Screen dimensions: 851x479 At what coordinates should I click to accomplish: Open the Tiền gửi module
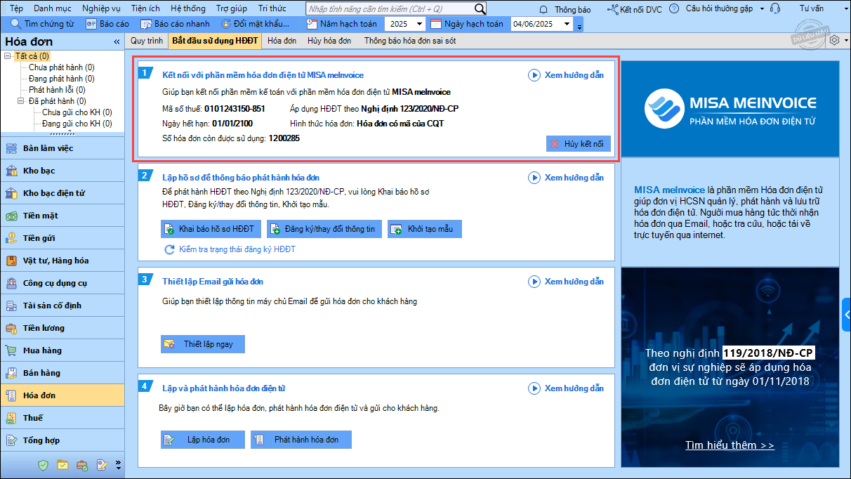point(62,238)
